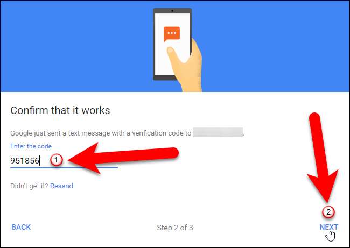Click the red circled number 1 marker

[x=56, y=160]
